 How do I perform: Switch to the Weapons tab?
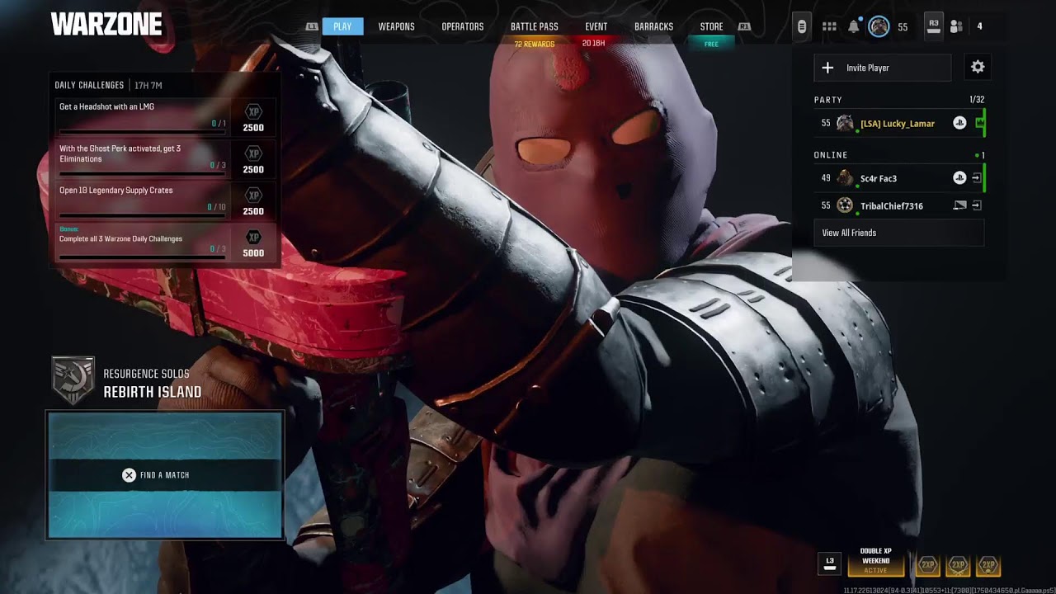click(x=396, y=26)
